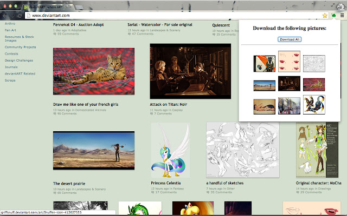347x216 pixels.
Task: Click the Princess Celestia pony image
Action: tap(170, 150)
